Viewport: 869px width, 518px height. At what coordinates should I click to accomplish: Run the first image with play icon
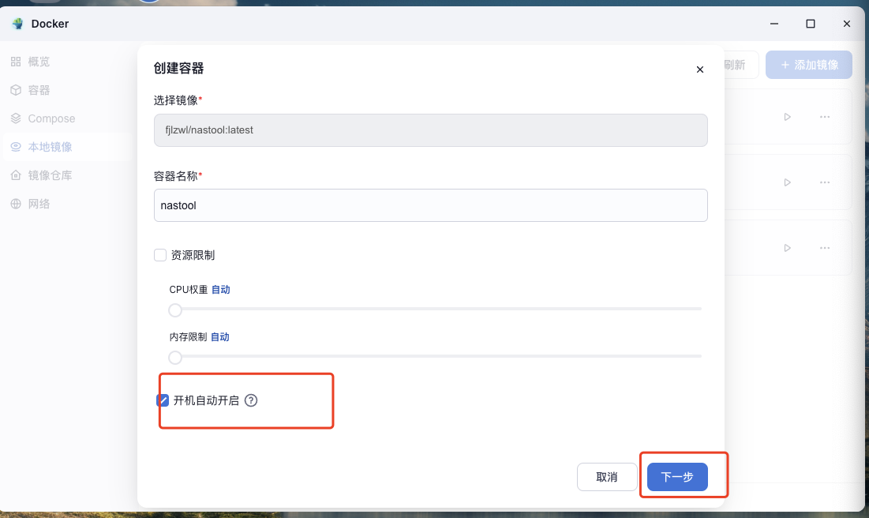[x=787, y=117]
